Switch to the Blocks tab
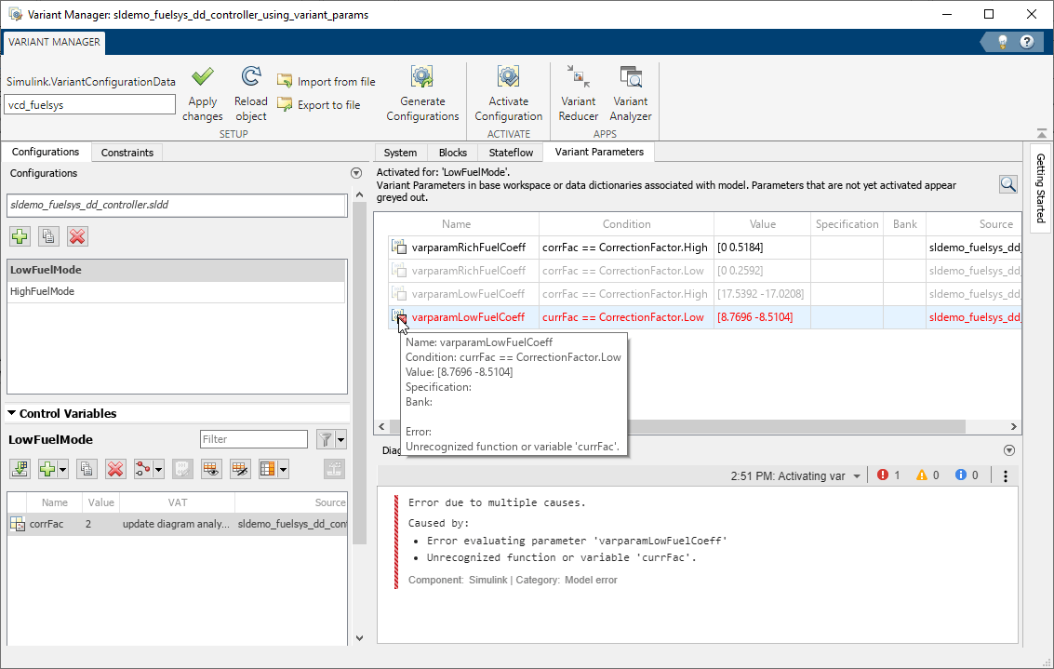Image resolution: width=1054 pixels, height=669 pixels. click(x=452, y=153)
